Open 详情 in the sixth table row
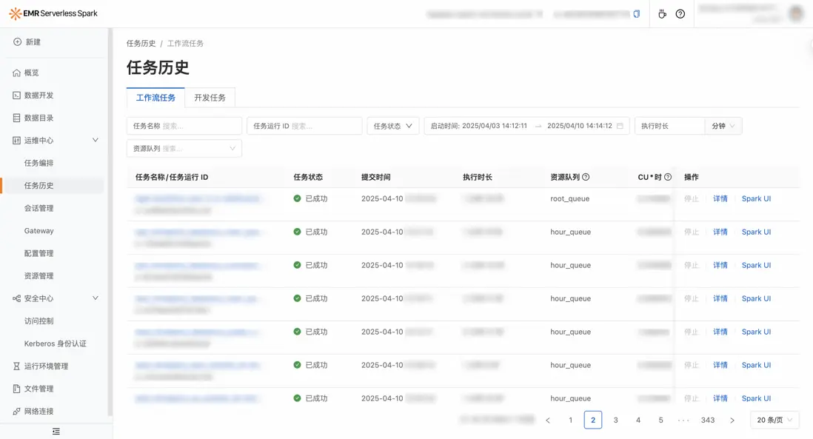 pyautogui.click(x=720, y=365)
